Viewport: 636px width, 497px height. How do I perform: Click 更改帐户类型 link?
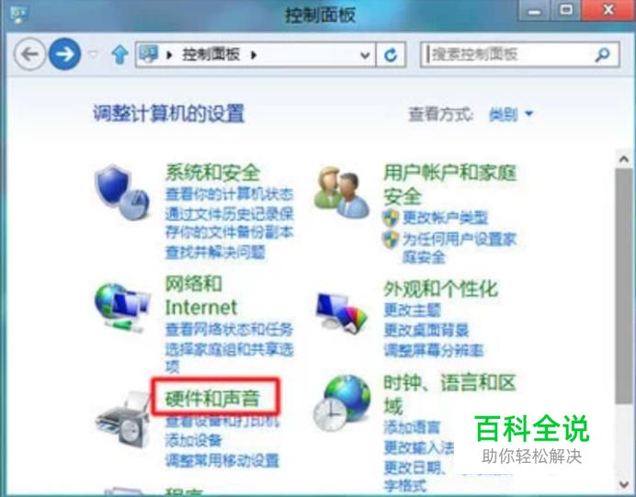[x=445, y=218]
